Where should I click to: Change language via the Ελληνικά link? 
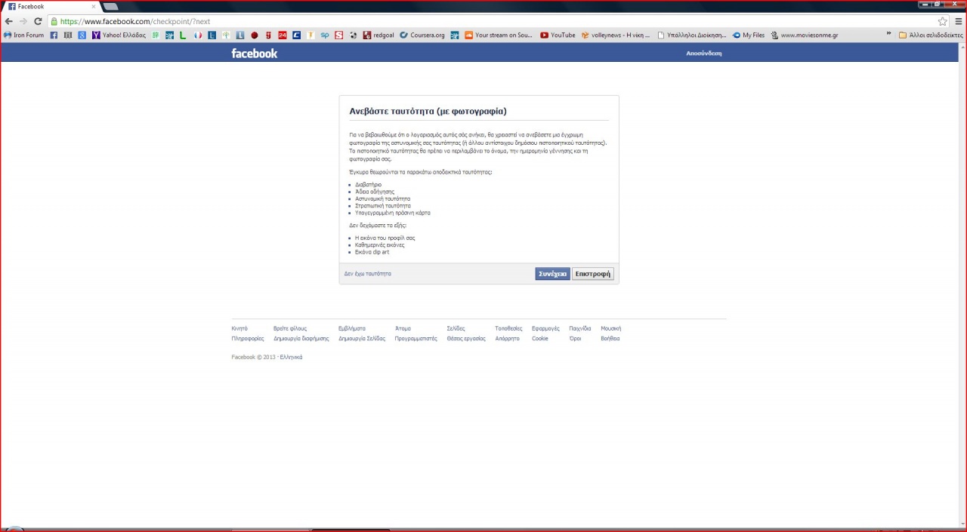[291, 358]
